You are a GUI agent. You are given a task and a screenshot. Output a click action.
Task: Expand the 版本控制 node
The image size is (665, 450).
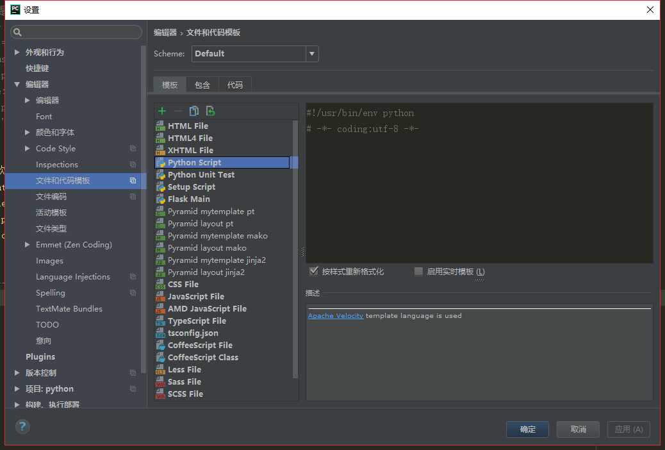[x=17, y=372]
